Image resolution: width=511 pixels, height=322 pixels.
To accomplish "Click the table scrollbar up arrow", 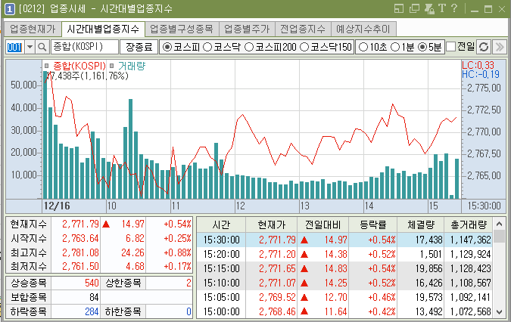I will pyautogui.click(x=500, y=224).
